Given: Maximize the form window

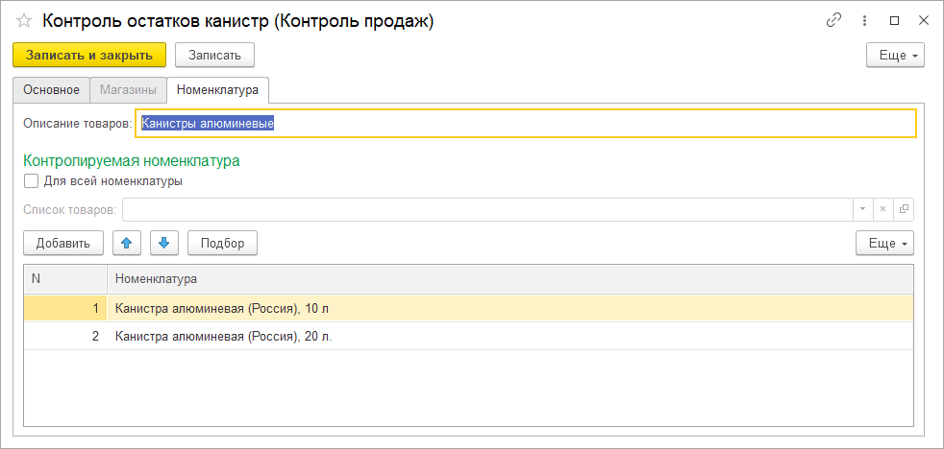Looking at the screenshot, I should (x=894, y=21).
